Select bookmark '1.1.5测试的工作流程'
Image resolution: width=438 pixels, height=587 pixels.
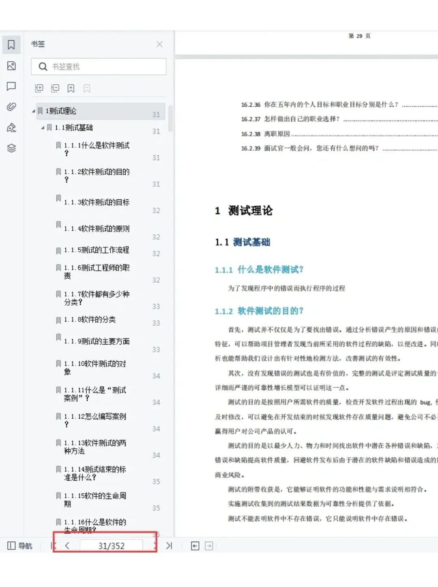click(97, 250)
